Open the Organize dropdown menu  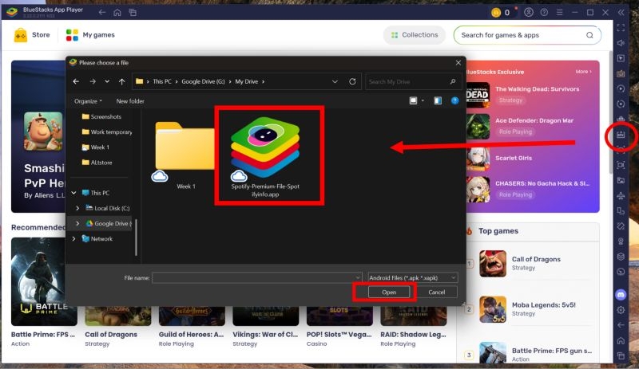click(88, 101)
